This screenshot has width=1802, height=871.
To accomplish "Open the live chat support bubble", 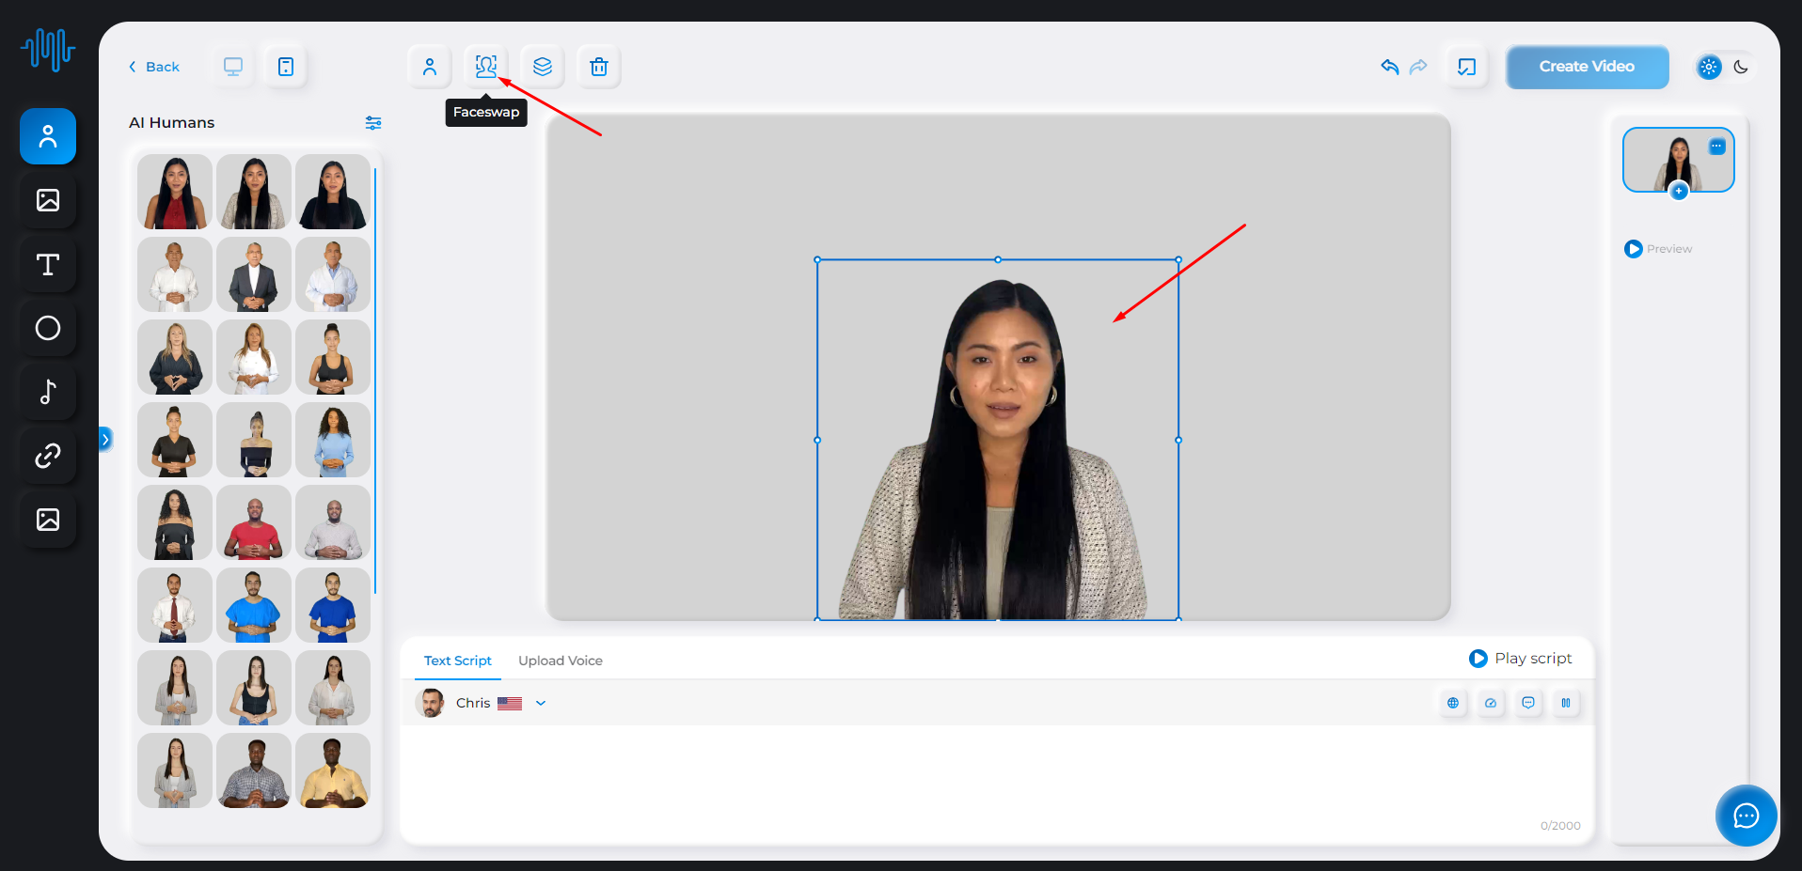I will (x=1747, y=816).
